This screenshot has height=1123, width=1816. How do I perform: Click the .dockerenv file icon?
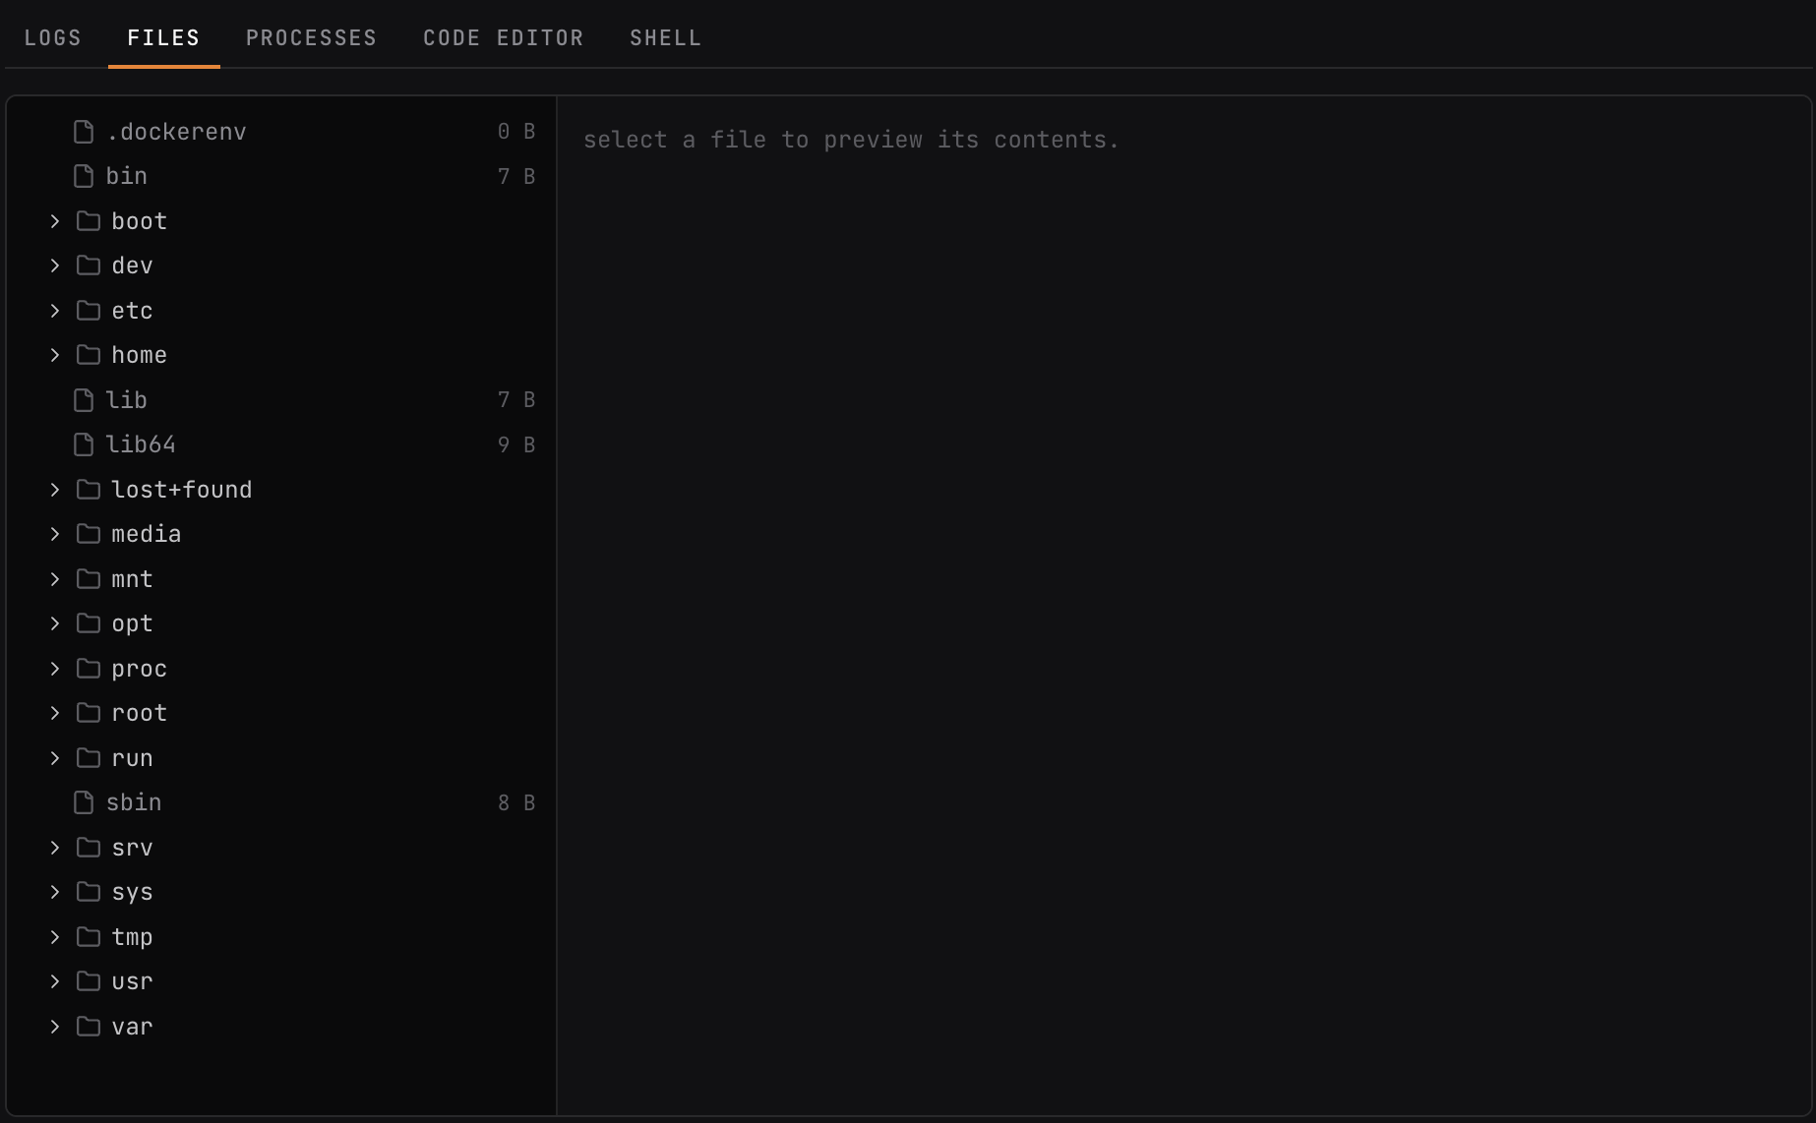(84, 132)
